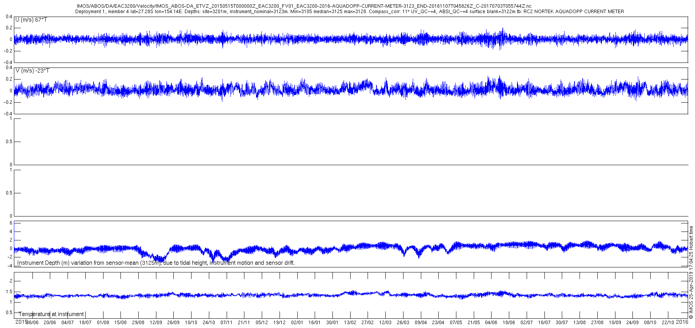Click the 6 y-axis label on the depth panel
The height and width of the screenshot is (328, 695).
click(x=11, y=223)
